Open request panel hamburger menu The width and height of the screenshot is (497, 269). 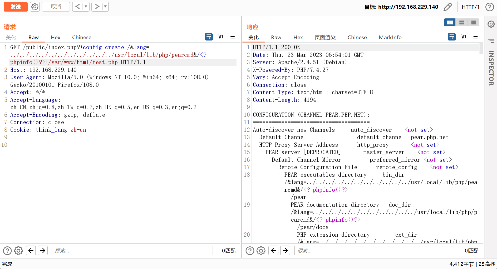click(x=233, y=37)
